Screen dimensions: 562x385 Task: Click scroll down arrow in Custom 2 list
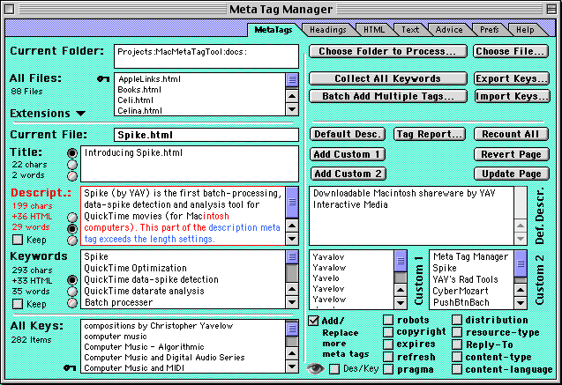click(x=521, y=303)
